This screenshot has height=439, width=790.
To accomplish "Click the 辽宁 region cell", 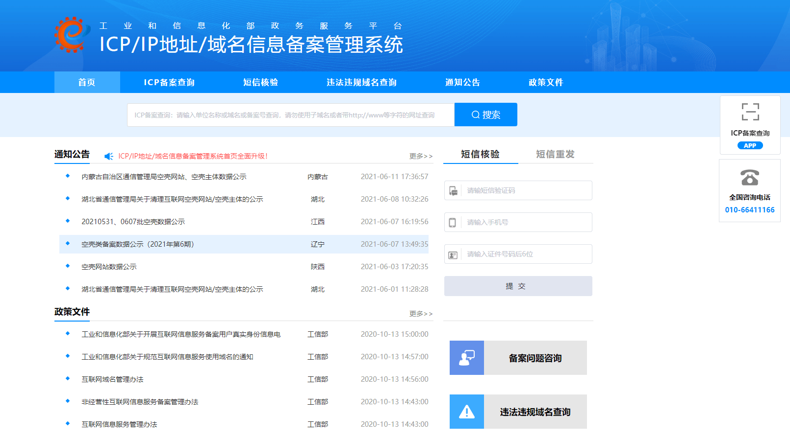I will (x=318, y=244).
